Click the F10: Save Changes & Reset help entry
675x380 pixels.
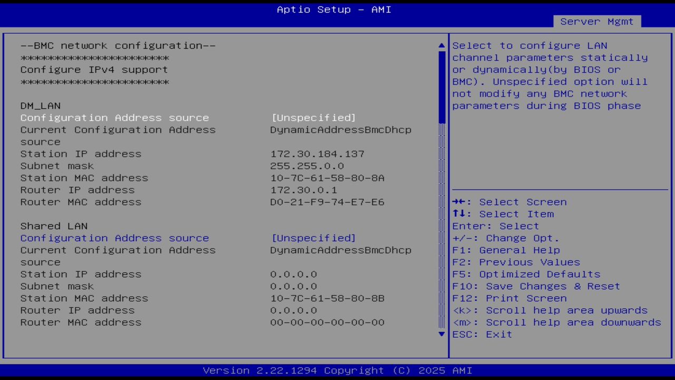click(536, 286)
